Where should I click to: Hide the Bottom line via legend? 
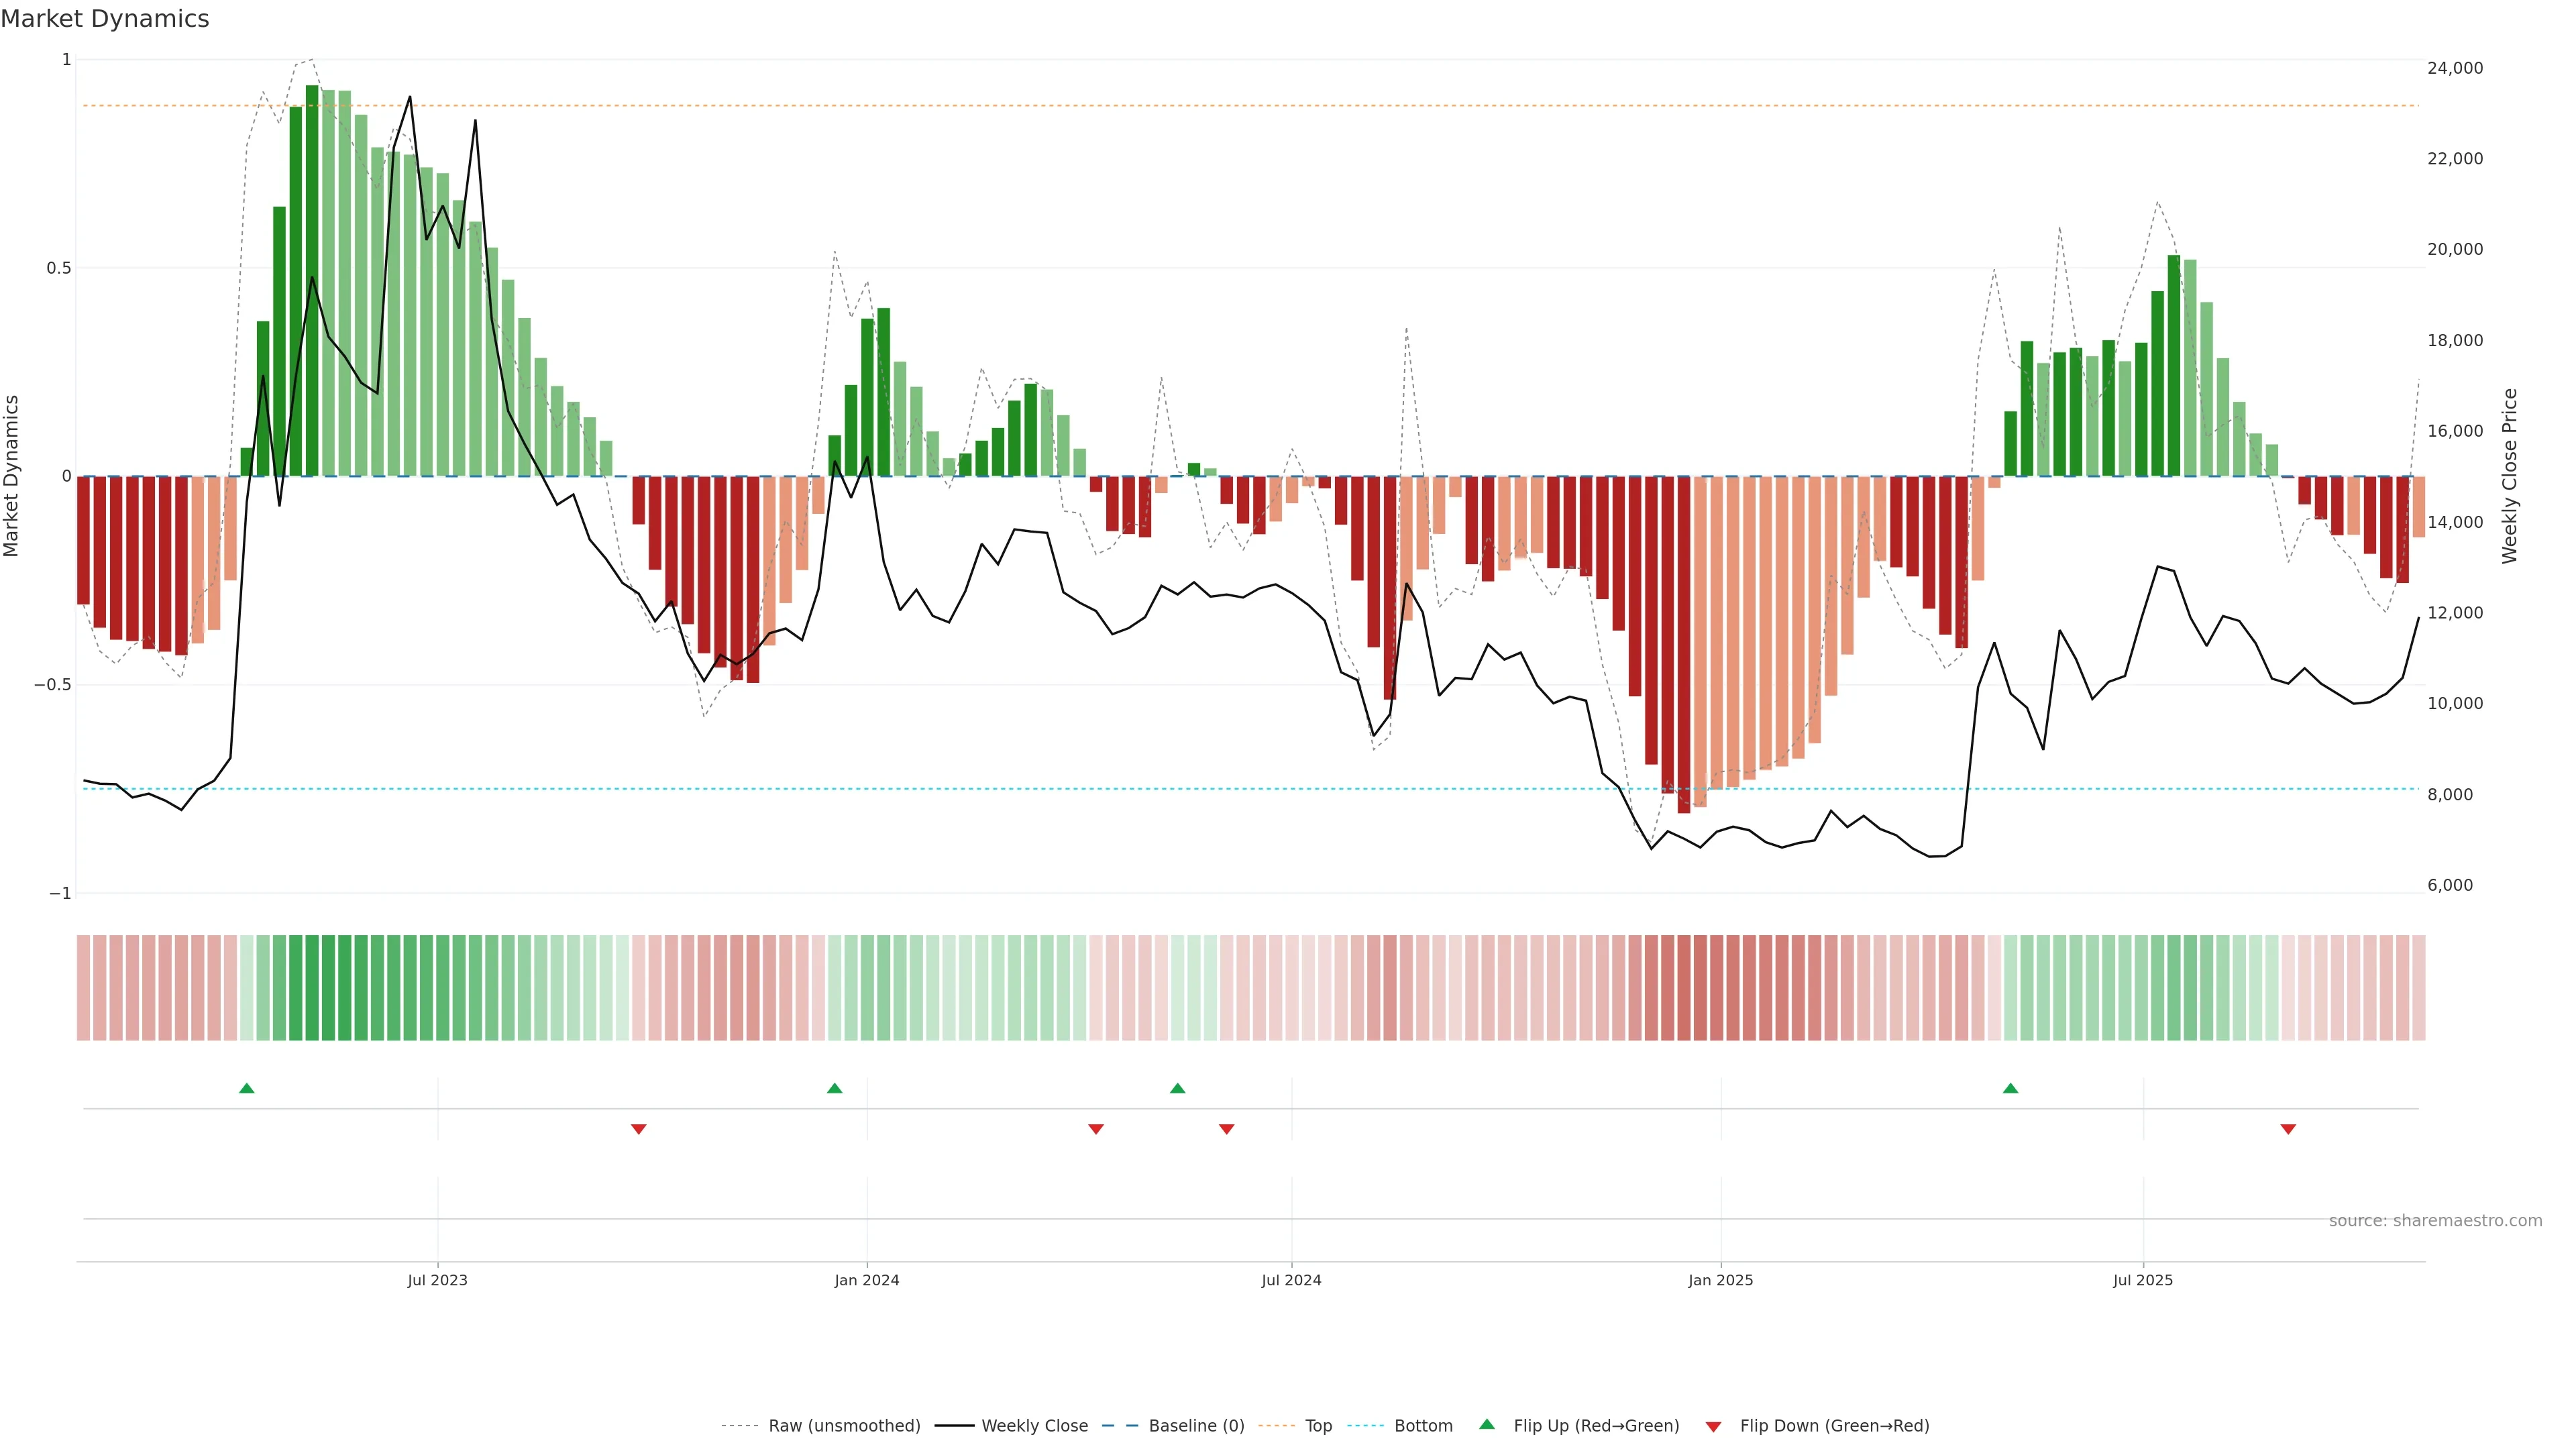[1423, 1426]
